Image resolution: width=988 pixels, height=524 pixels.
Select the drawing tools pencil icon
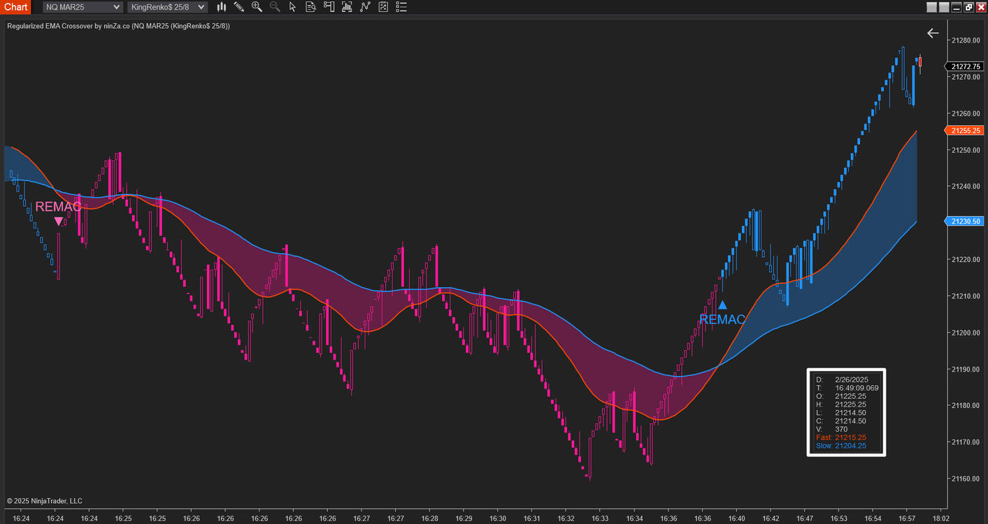[x=239, y=7]
